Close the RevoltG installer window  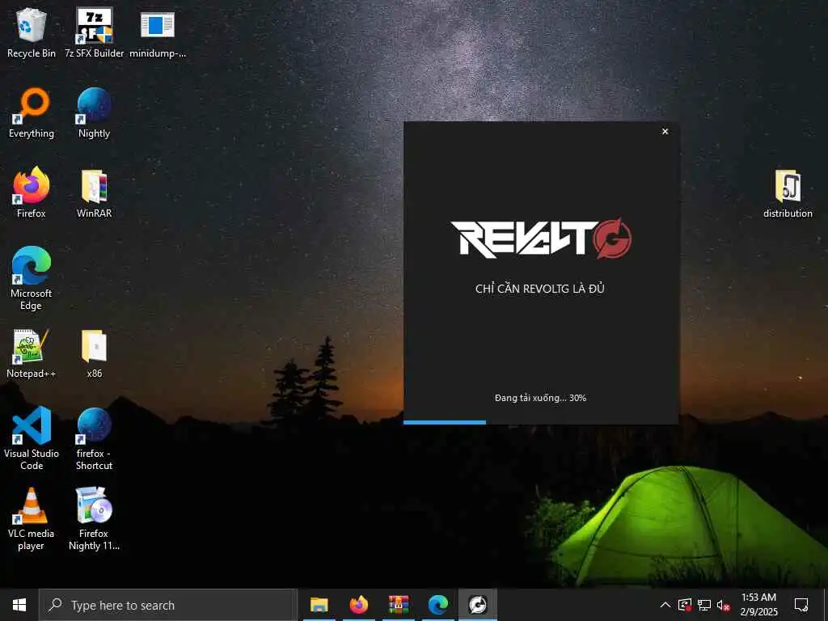click(x=665, y=132)
